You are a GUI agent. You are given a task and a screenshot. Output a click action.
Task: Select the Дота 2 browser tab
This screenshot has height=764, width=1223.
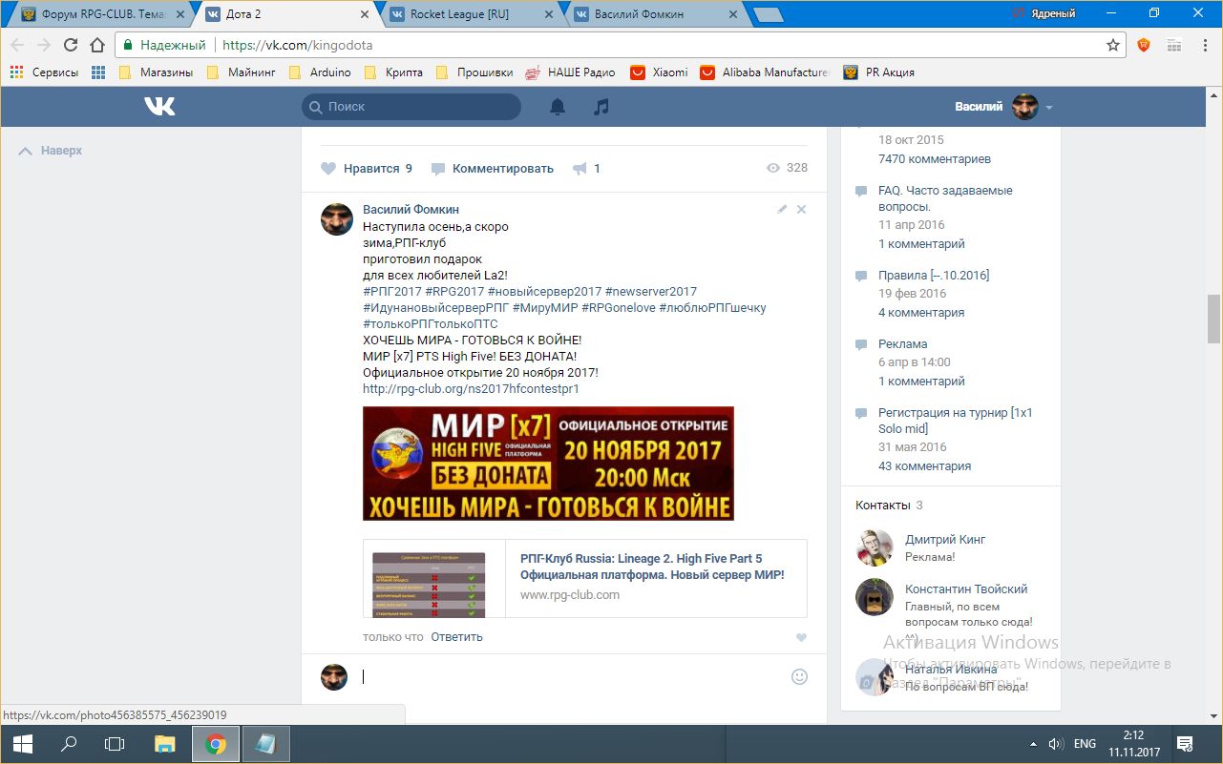286,14
